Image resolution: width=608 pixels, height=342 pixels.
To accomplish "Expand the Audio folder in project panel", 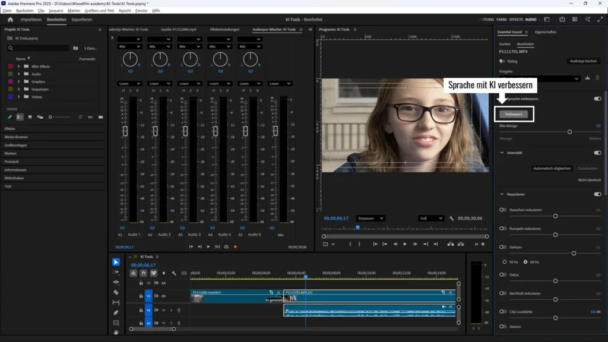I will pyautogui.click(x=19, y=74).
